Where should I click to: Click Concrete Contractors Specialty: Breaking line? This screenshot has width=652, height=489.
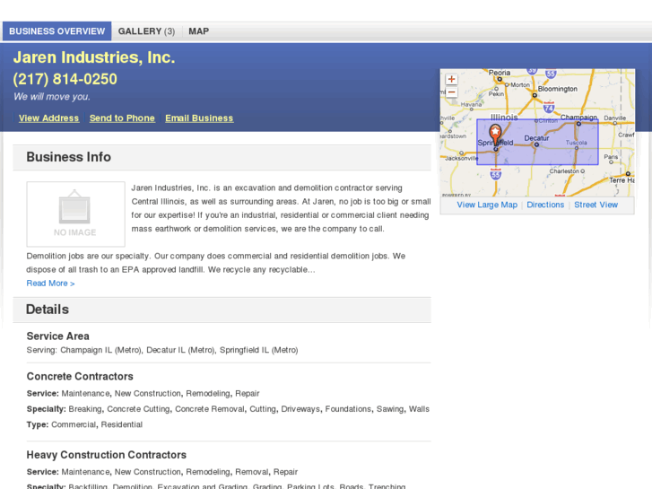click(x=228, y=409)
